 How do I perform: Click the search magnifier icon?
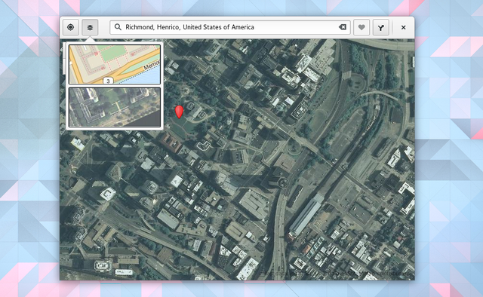coord(118,27)
